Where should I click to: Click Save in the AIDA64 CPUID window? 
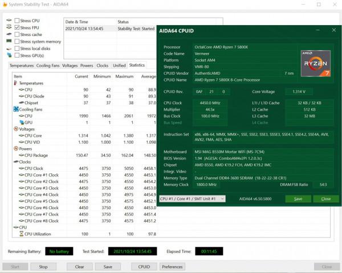298,199
